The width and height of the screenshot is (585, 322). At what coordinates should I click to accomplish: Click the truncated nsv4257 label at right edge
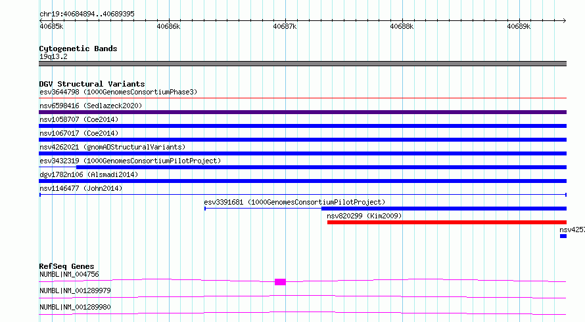click(572, 230)
